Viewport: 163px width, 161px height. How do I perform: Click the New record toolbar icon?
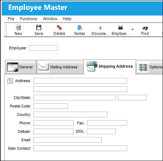[18, 27]
